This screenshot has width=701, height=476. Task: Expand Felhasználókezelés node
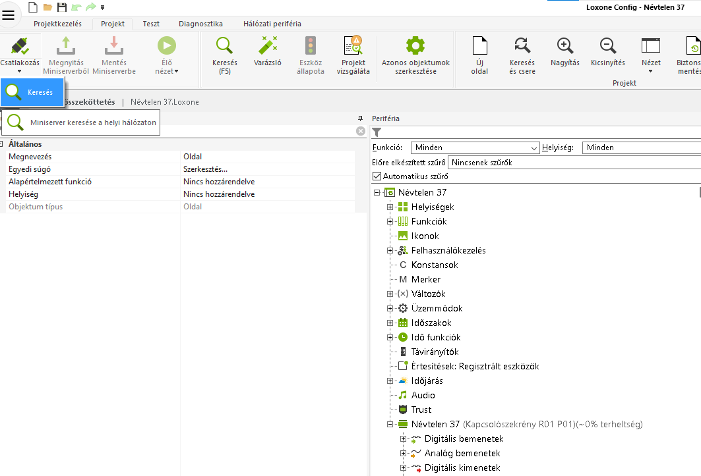pos(390,250)
